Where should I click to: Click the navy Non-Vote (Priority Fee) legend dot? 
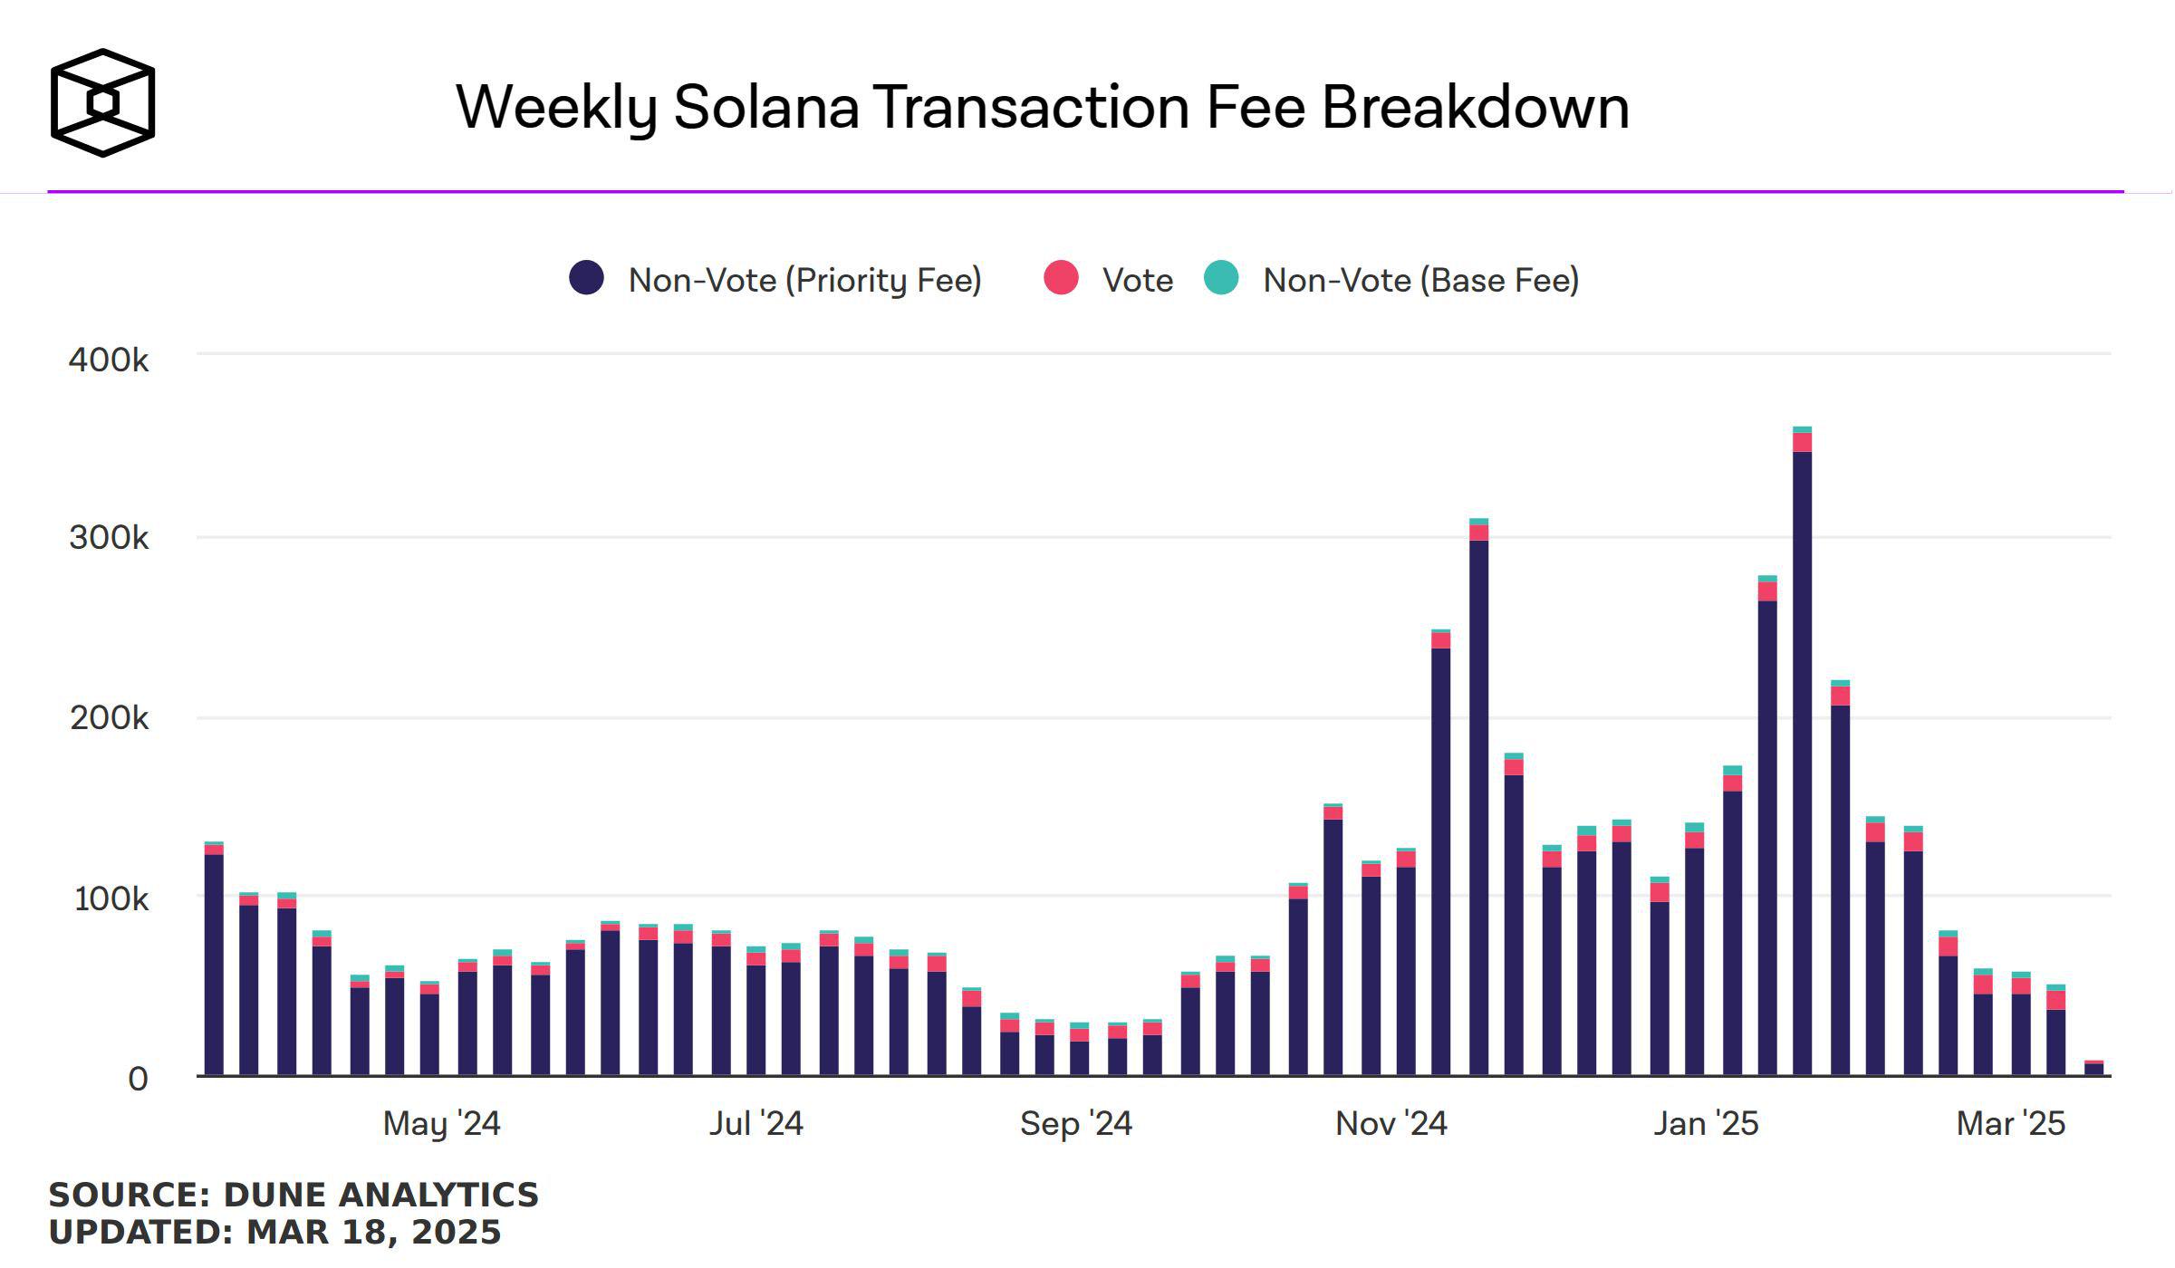[x=586, y=278]
